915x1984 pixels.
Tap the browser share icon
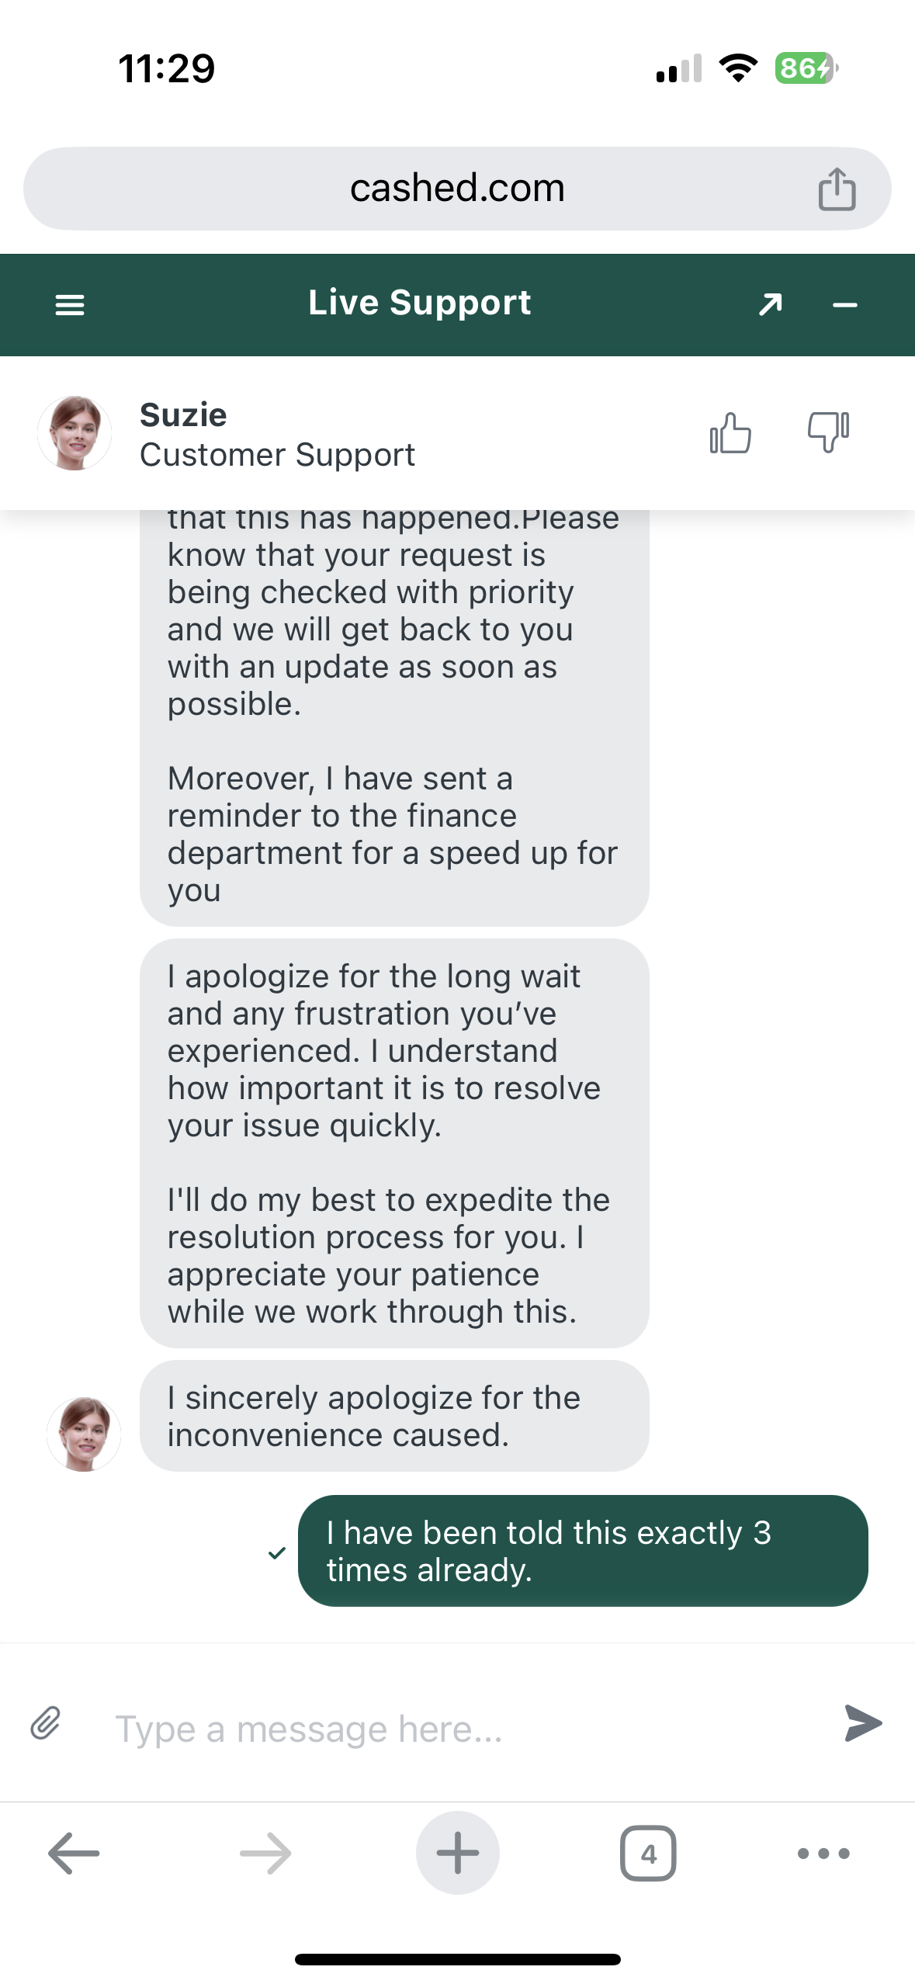click(837, 189)
